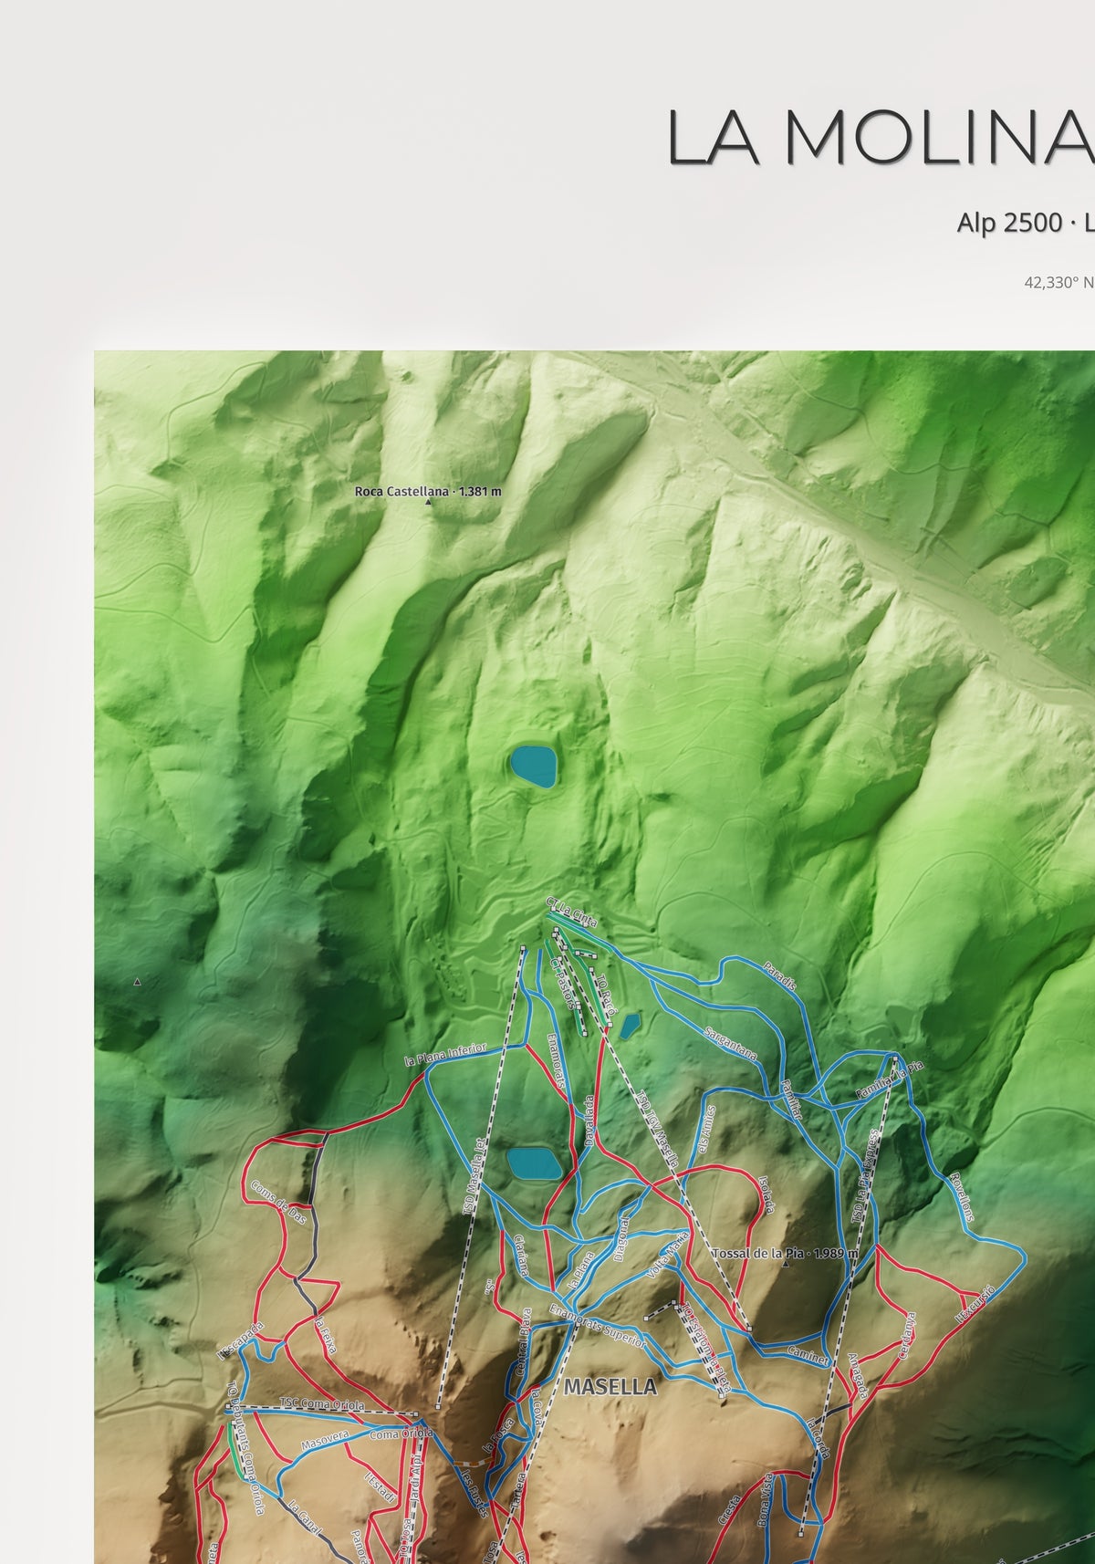
Task: Click the "La Canal" piste label
Action: 304,1517
